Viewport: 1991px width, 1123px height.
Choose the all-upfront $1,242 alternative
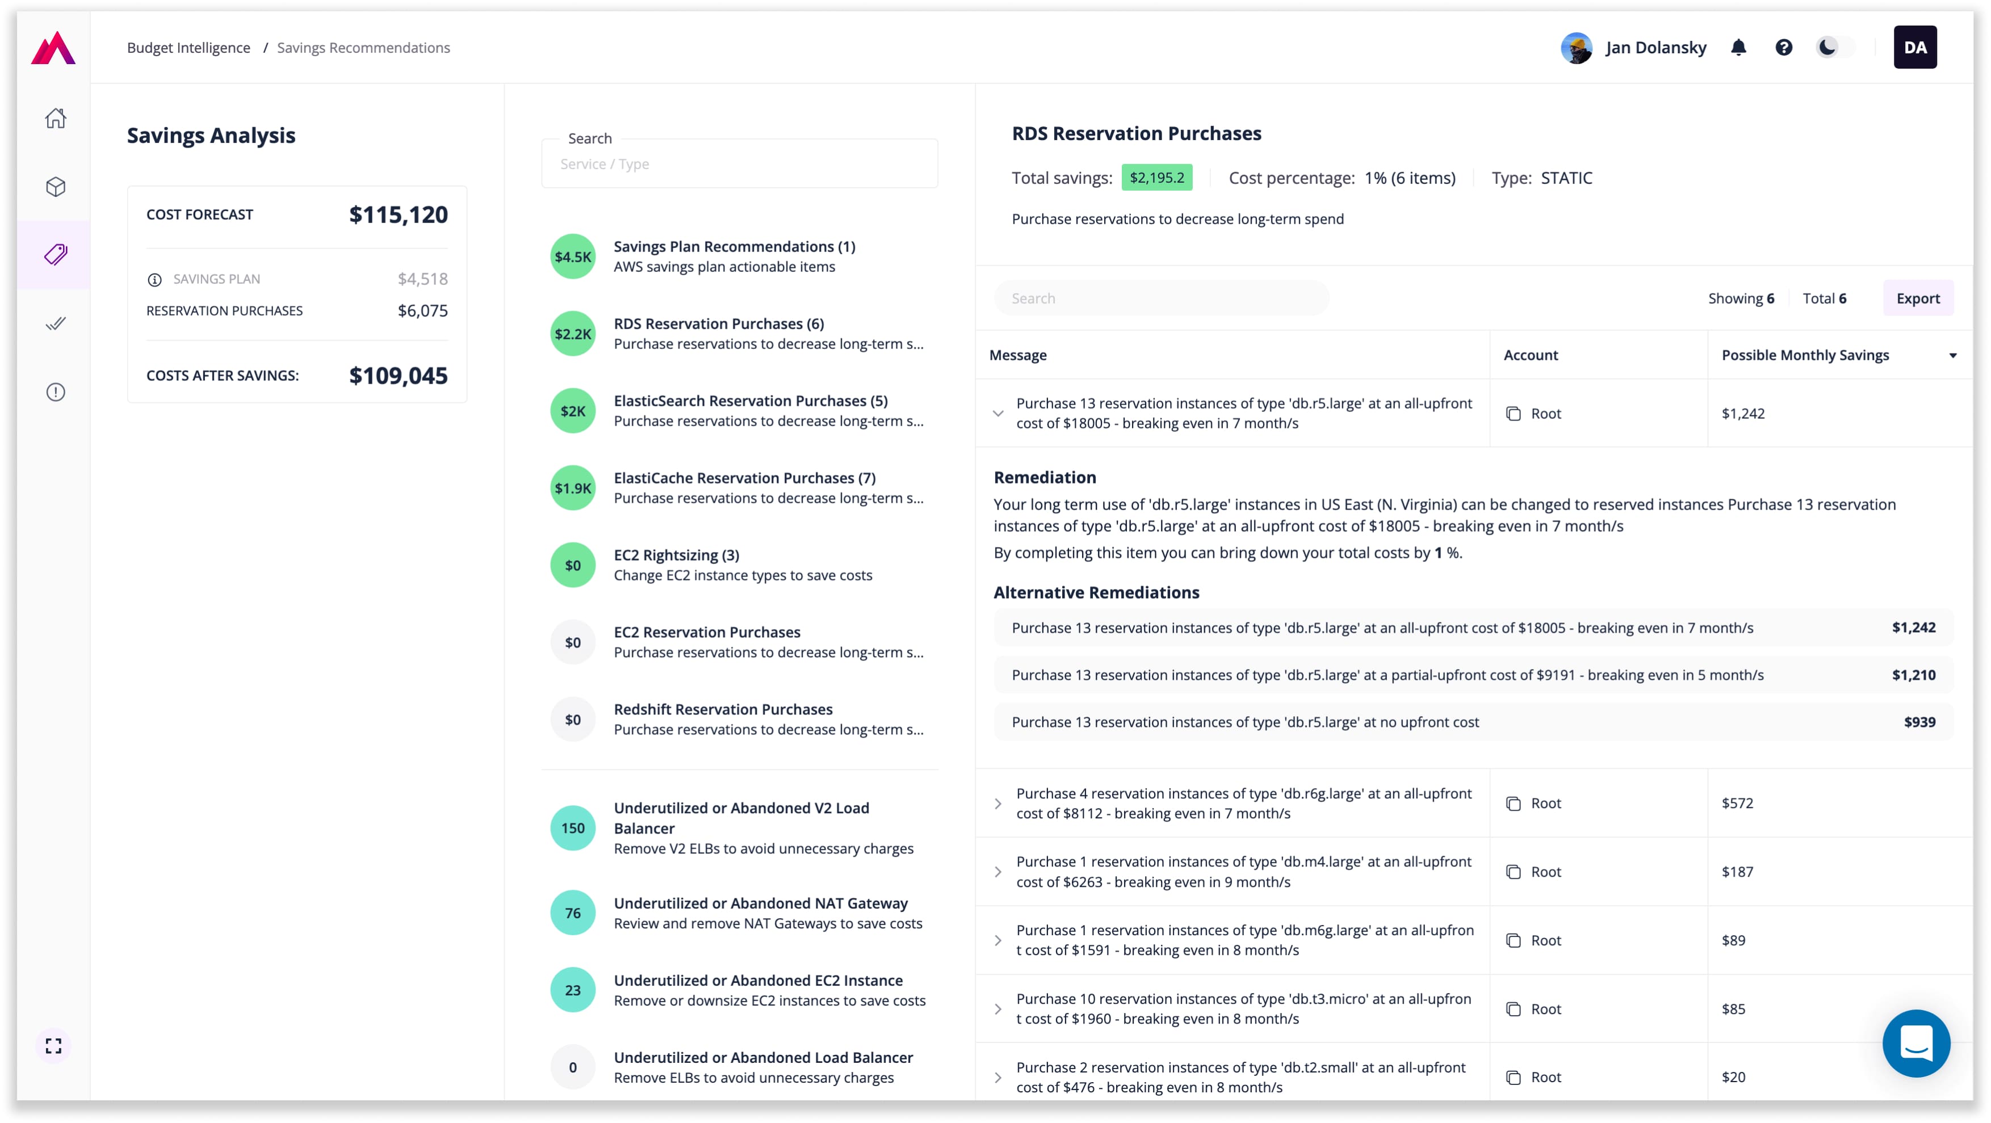(1473, 628)
